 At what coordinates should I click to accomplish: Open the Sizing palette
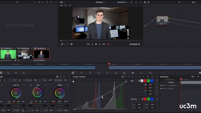click(141, 73)
